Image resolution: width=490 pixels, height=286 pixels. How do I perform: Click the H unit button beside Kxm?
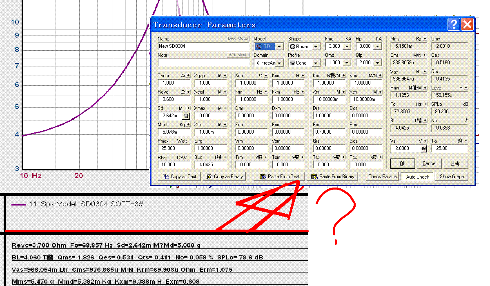(x=303, y=76)
